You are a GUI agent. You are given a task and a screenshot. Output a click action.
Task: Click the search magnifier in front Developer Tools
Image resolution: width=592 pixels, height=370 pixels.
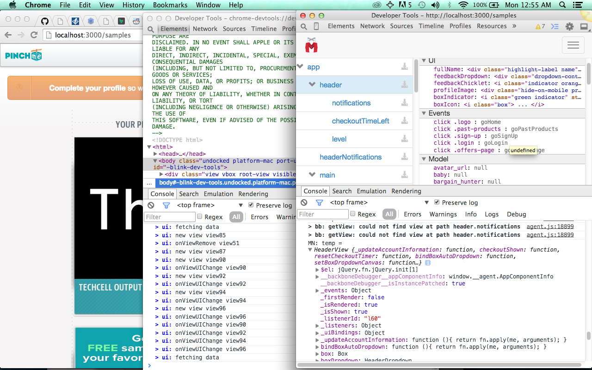pos(304,26)
